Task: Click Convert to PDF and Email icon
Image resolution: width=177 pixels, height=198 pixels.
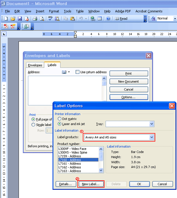Action: (13, 26)
